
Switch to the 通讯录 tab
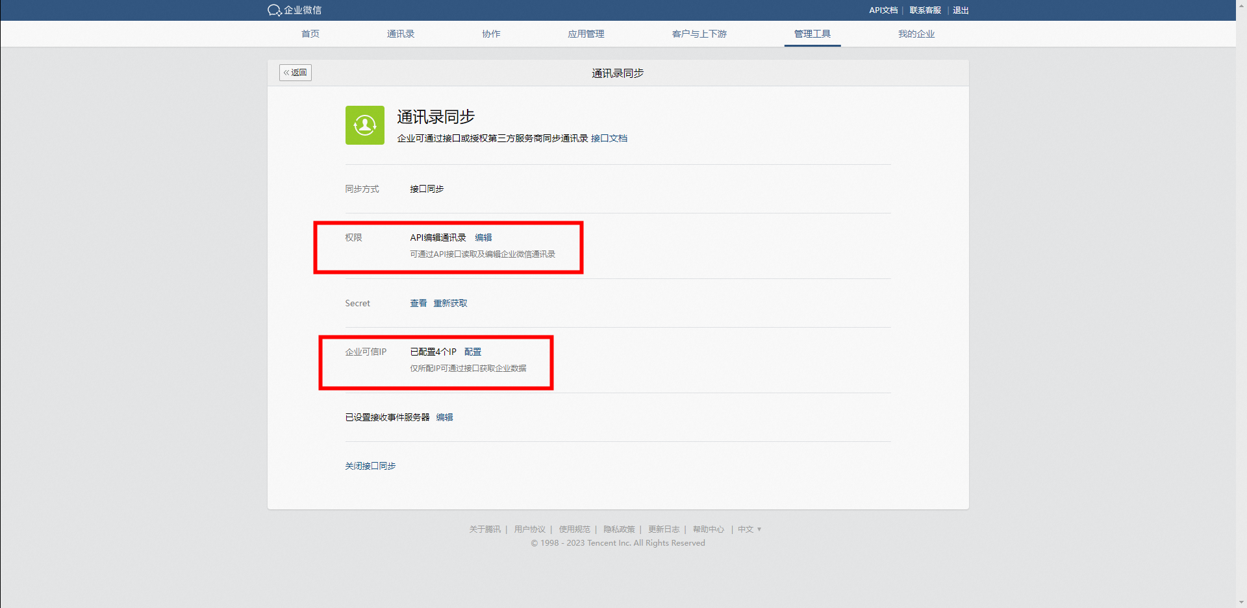(x=400, y=34)
